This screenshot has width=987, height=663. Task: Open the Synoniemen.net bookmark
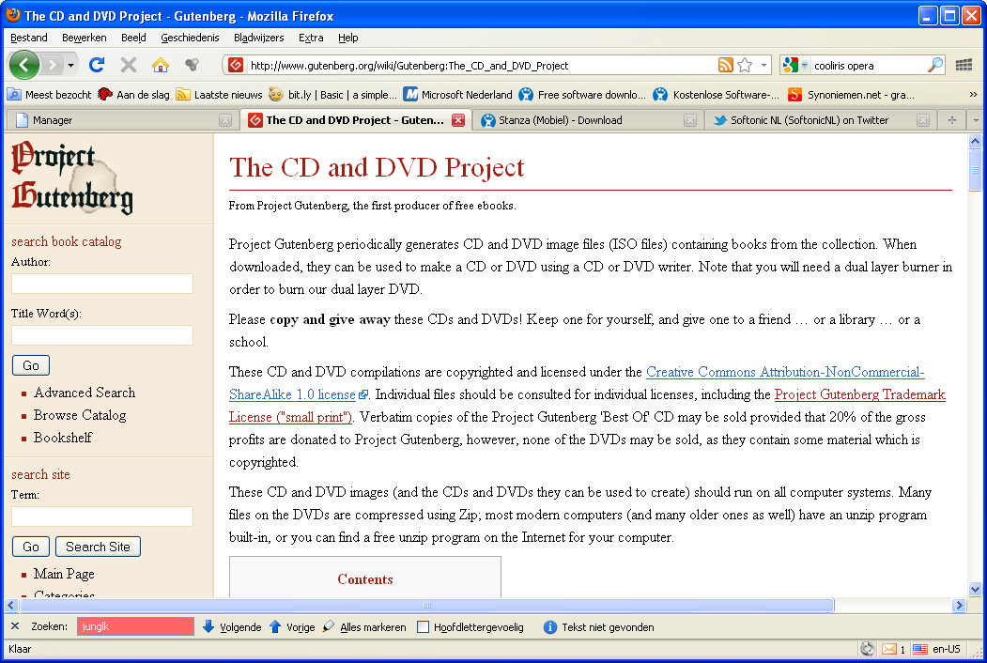tap(851, 95)
